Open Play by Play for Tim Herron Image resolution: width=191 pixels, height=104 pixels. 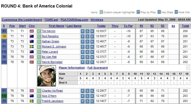tap(83, 31)
